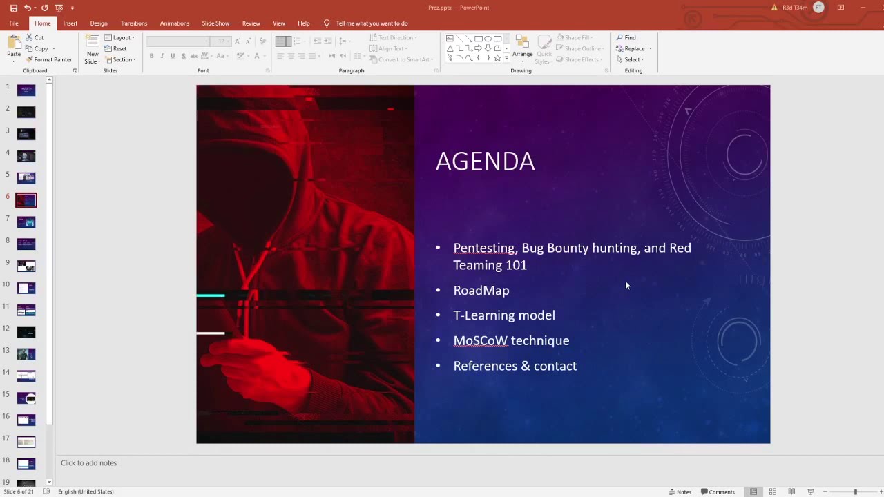
Task: Click Line Spacing icon
Action: click(x=344, y=41)
